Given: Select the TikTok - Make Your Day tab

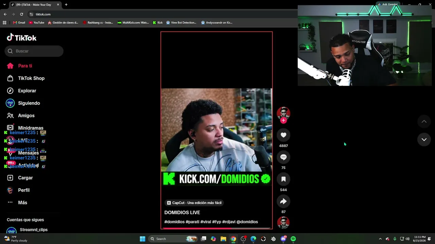Looking at the screenshot, I should click(x=35, y=5).
